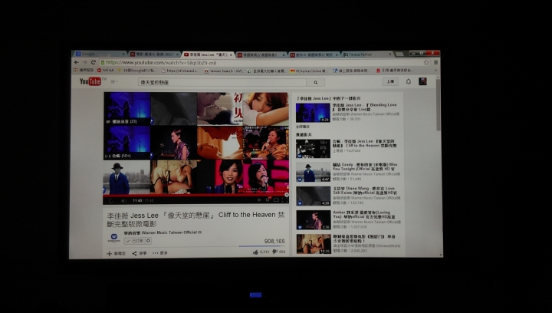The image size is (552, 313).
Task: Open the Cliff to the Heaven mix thumbnail
Action: pyautogui.click(x=313, y=149)
